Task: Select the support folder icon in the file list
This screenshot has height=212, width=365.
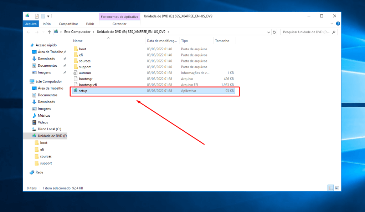Action: tap(76, 67)
